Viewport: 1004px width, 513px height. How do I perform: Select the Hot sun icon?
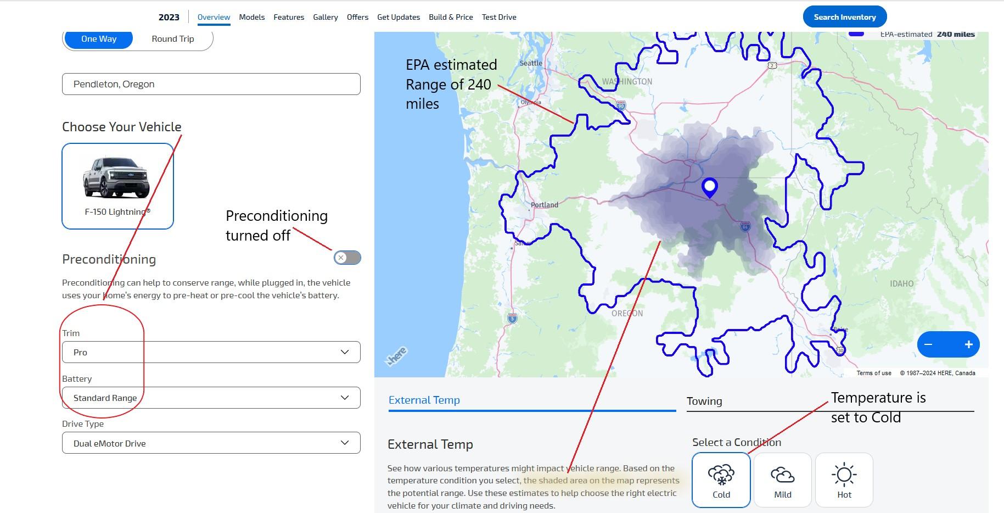(844, 475)
